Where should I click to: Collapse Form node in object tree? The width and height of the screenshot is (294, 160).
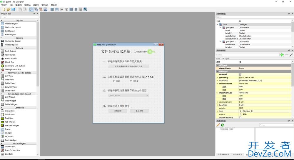217,25
